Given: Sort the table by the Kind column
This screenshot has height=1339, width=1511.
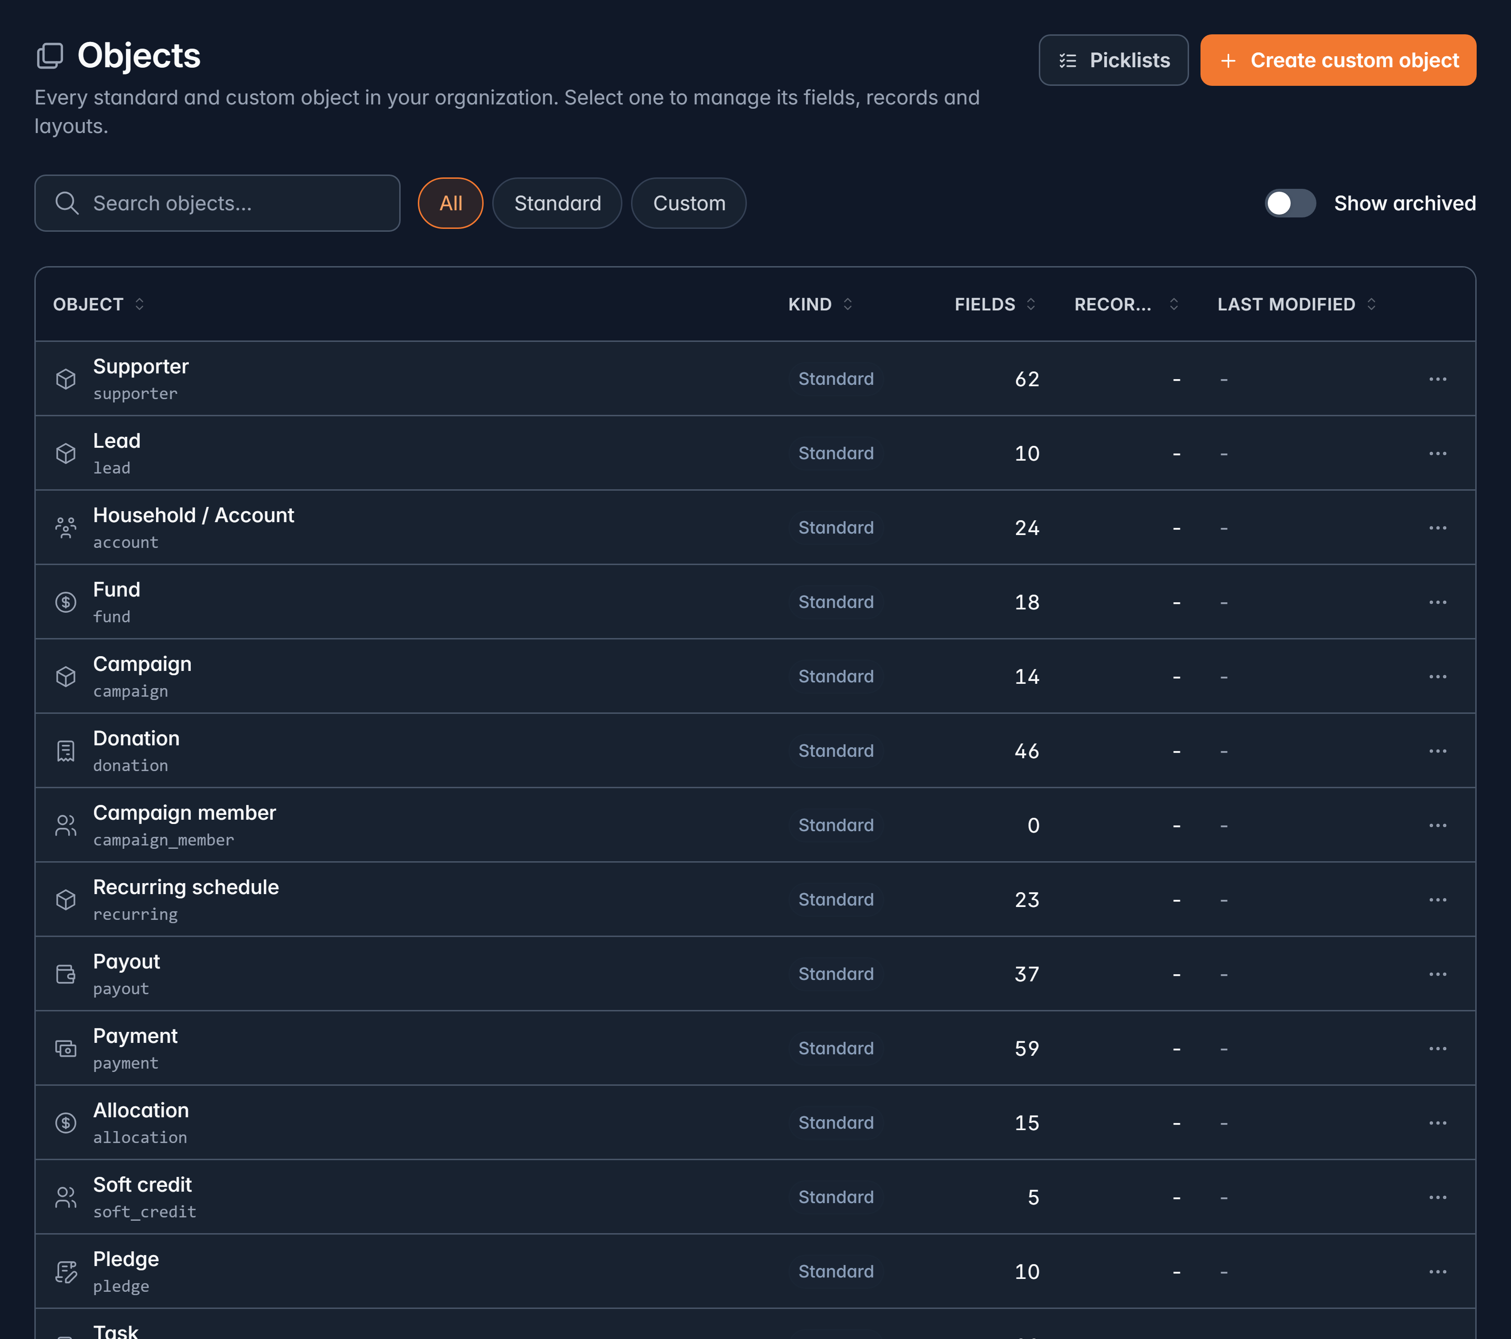Looking at the screenshot, I should (x=820, y=304).
